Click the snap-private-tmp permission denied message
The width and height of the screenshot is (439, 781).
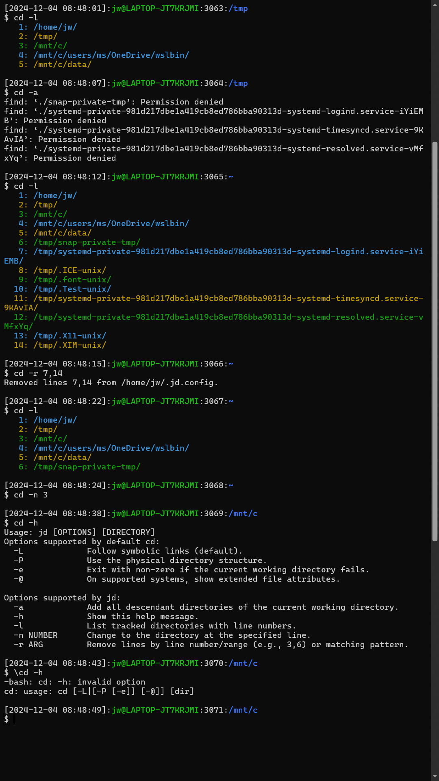[x=113, y=102]
